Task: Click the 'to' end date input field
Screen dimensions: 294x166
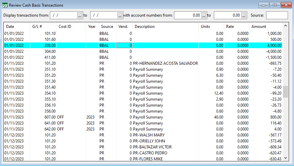Action: tap(104, 15)
